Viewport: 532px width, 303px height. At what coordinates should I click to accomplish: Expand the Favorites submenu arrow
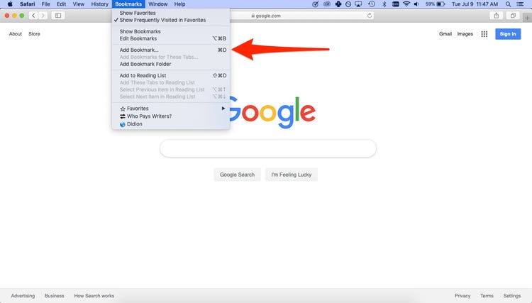(x=223, y=109)
